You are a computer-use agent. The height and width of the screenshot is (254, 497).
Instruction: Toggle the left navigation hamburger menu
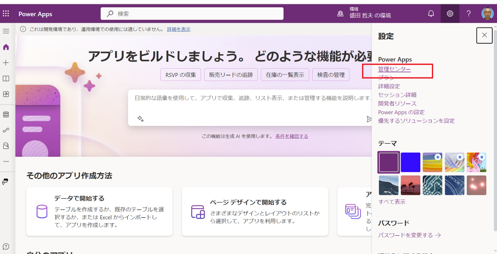[6, 31]
